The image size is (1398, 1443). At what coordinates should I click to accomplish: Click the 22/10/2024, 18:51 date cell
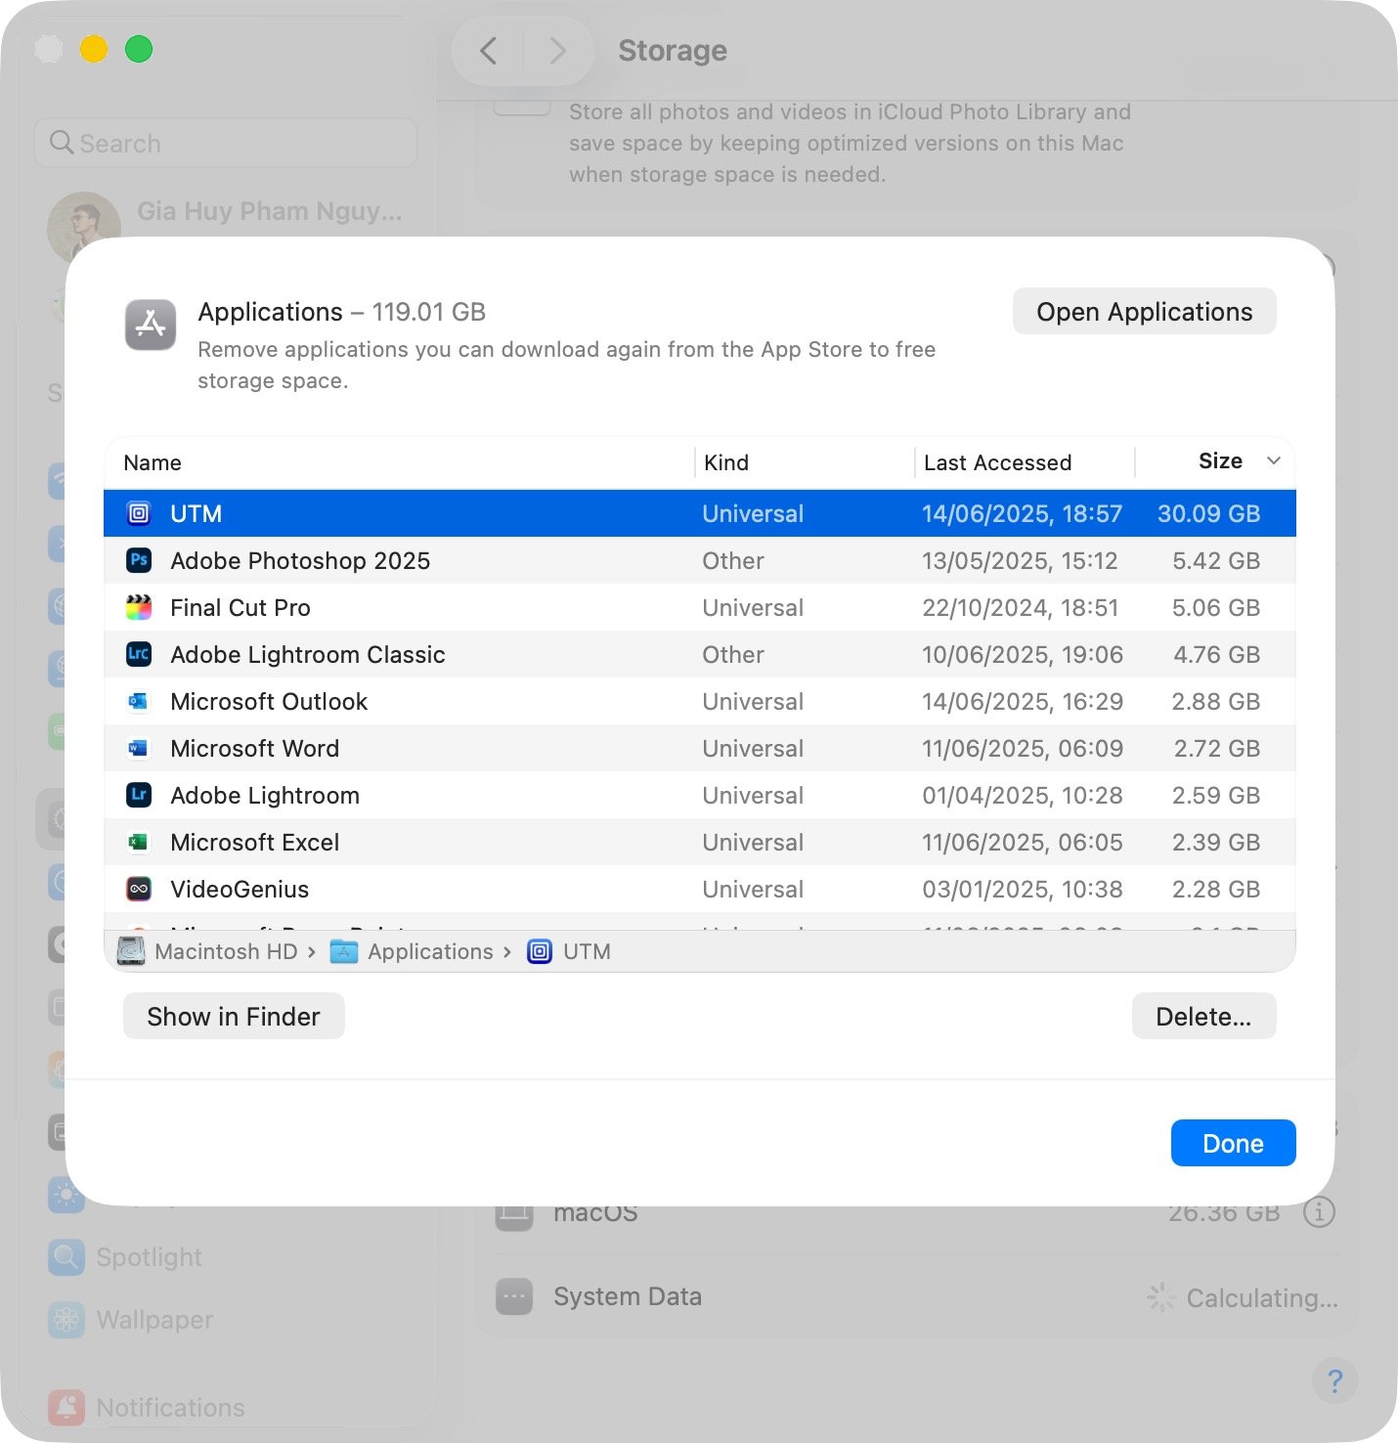(1020, 607)
